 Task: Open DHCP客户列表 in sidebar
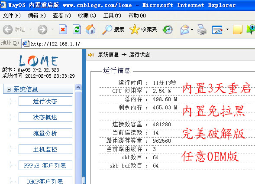[45, 181]
